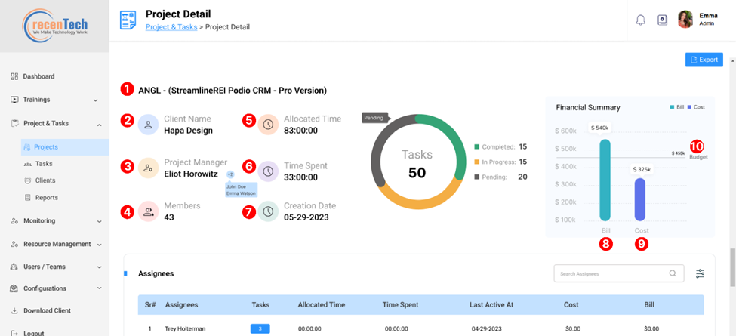Click the Search Assignees input field
This screenshot has width=736, height=336.
click(619, 273)
